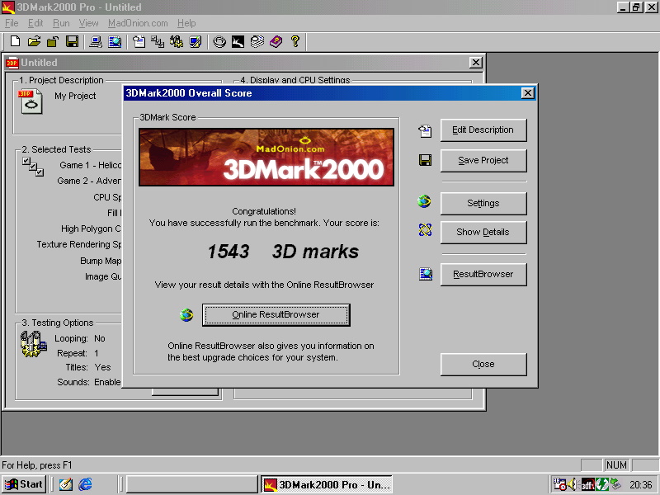Open the Edit menu
The width and height of the screenshot is (660, 495).
click(35, 23)
